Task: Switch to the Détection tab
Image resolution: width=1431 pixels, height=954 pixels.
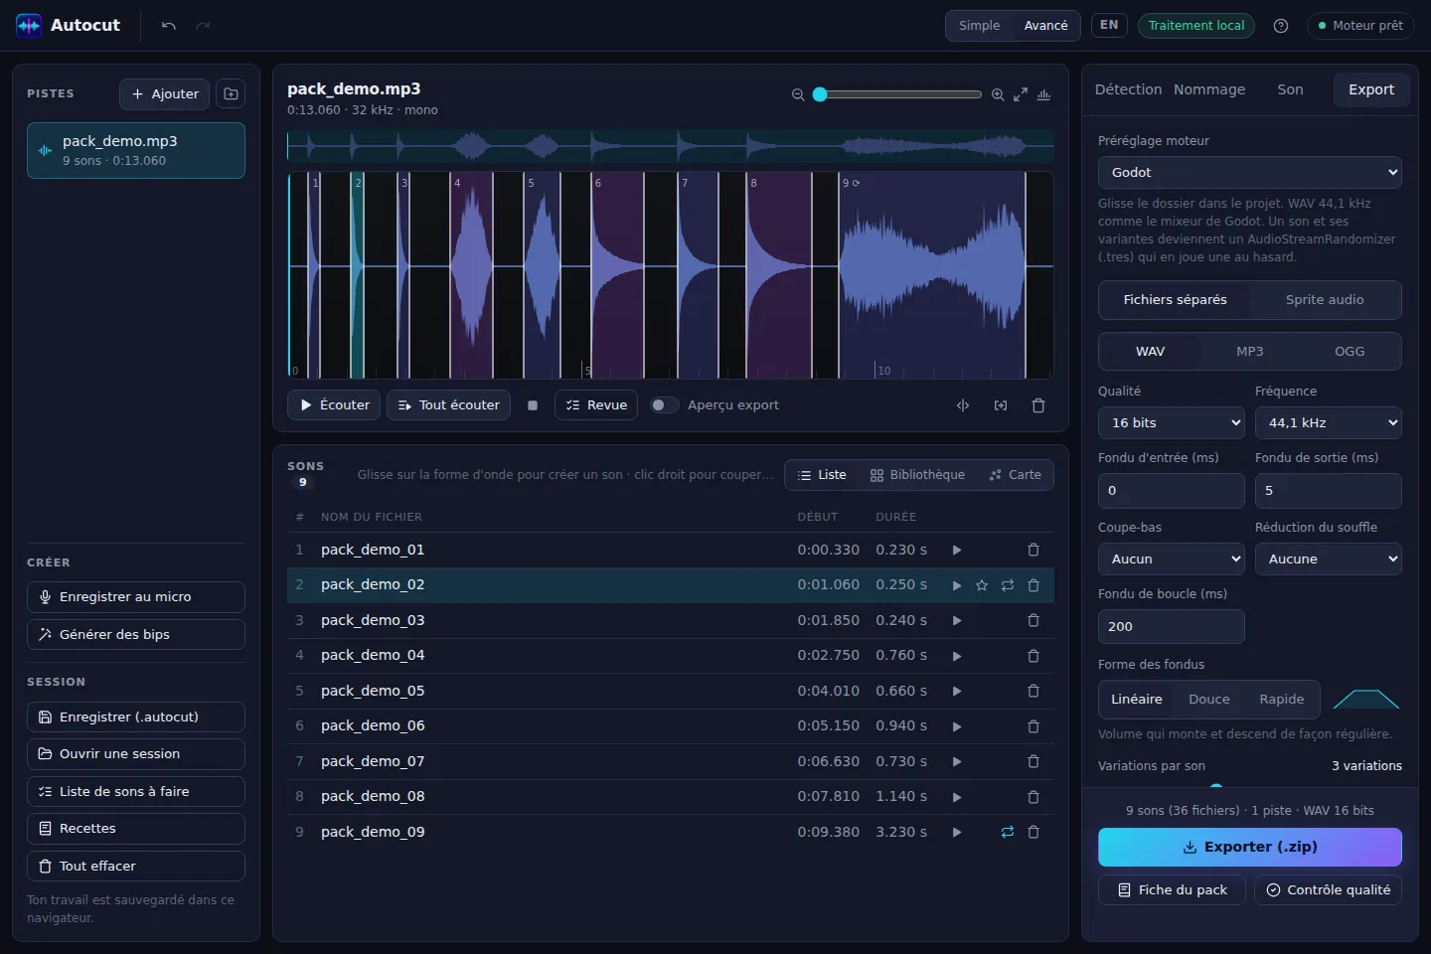Action: click(x=1128, y=89)
